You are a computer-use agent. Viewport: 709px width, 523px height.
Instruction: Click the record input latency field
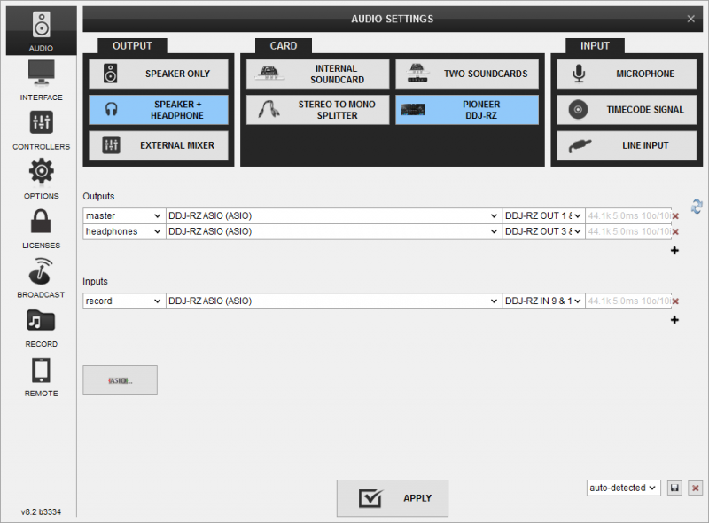627,301
